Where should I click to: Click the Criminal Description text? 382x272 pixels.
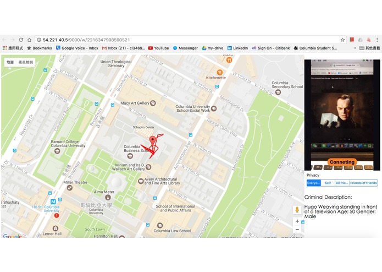point(328,197)
